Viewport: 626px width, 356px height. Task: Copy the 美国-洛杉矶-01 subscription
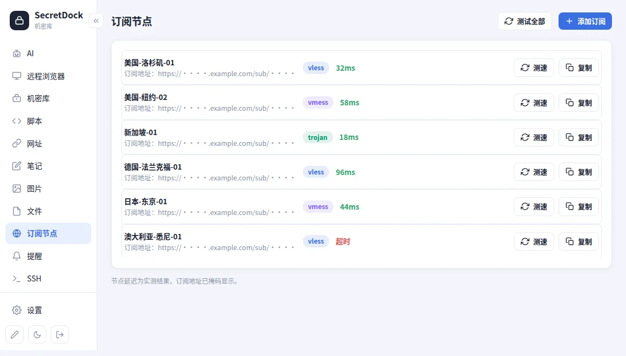pyautogui.click(x=579, y=68)
